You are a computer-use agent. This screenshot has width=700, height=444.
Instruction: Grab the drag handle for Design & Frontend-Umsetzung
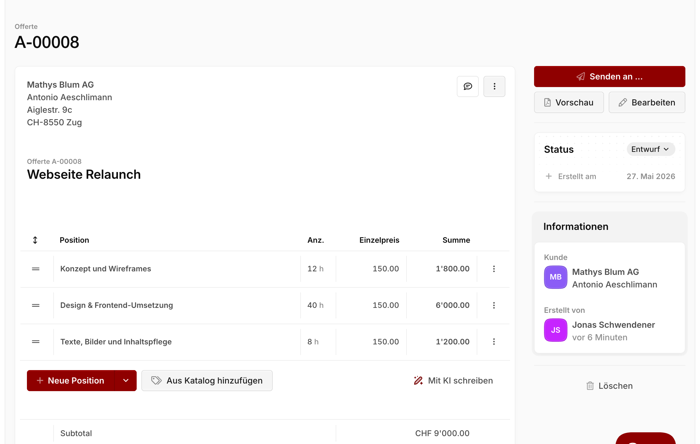tap(36, 305)
